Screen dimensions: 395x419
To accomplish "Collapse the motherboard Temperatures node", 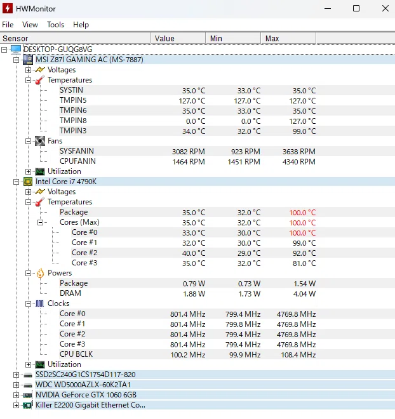I will [x=28, y=80].
